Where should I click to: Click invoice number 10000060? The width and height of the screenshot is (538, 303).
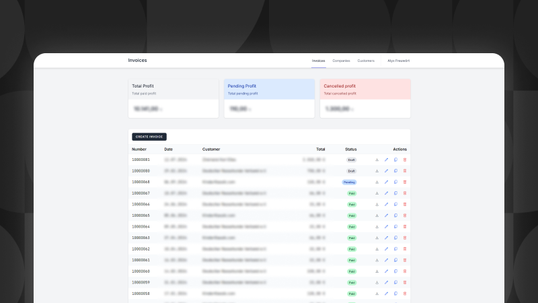tap(141, 271)
